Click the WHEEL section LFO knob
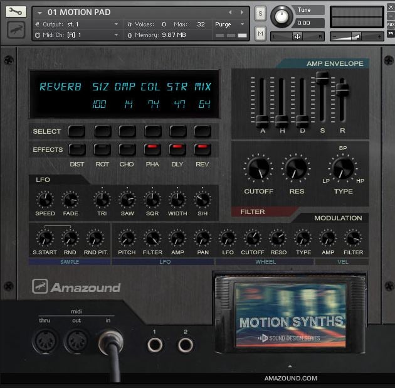The width and height of the screenshot is (395, 388). pos(228,238)
